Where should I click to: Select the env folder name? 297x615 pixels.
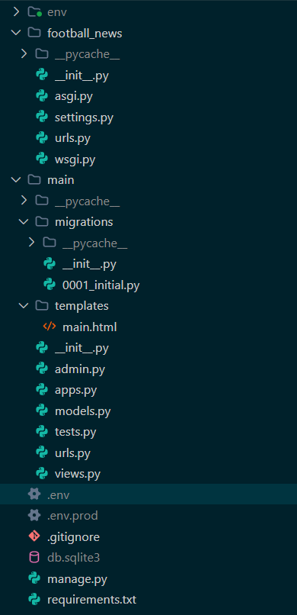click(x=57, y=12)
